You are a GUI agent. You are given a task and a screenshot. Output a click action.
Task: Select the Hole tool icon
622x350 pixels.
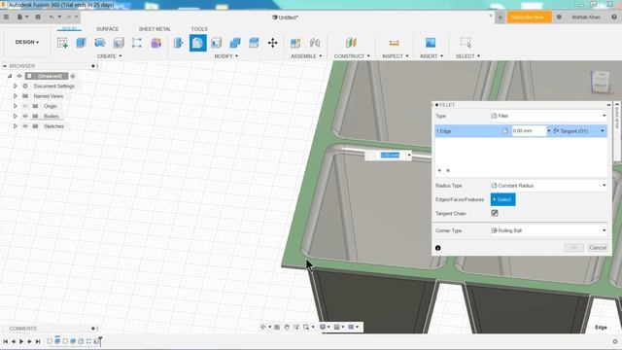119,43
